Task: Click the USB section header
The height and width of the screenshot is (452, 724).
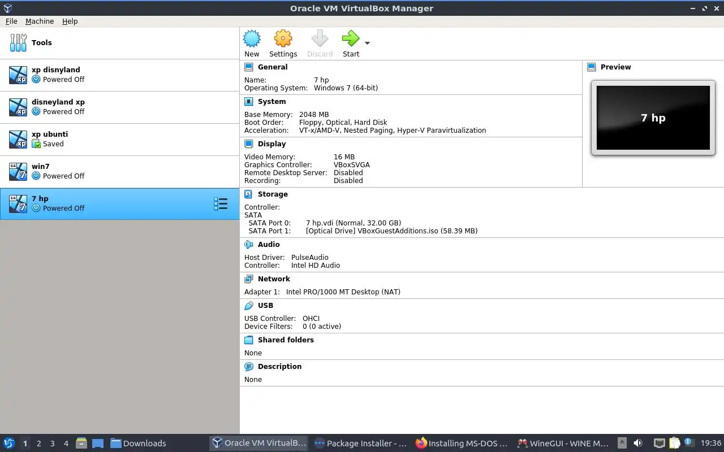Action: point(265,305)
